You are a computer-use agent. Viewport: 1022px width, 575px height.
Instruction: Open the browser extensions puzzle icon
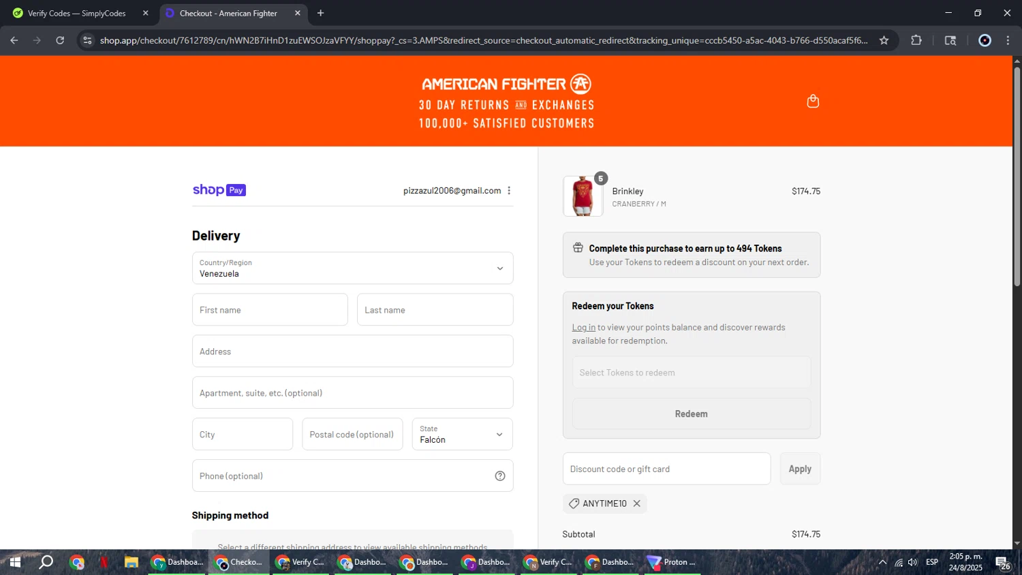pyautogui.click(x=916, y=40)
